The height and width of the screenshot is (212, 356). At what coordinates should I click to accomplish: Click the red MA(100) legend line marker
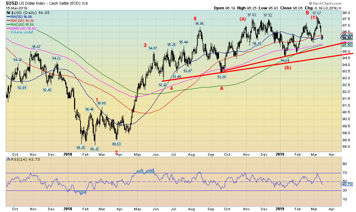point(8,20)
